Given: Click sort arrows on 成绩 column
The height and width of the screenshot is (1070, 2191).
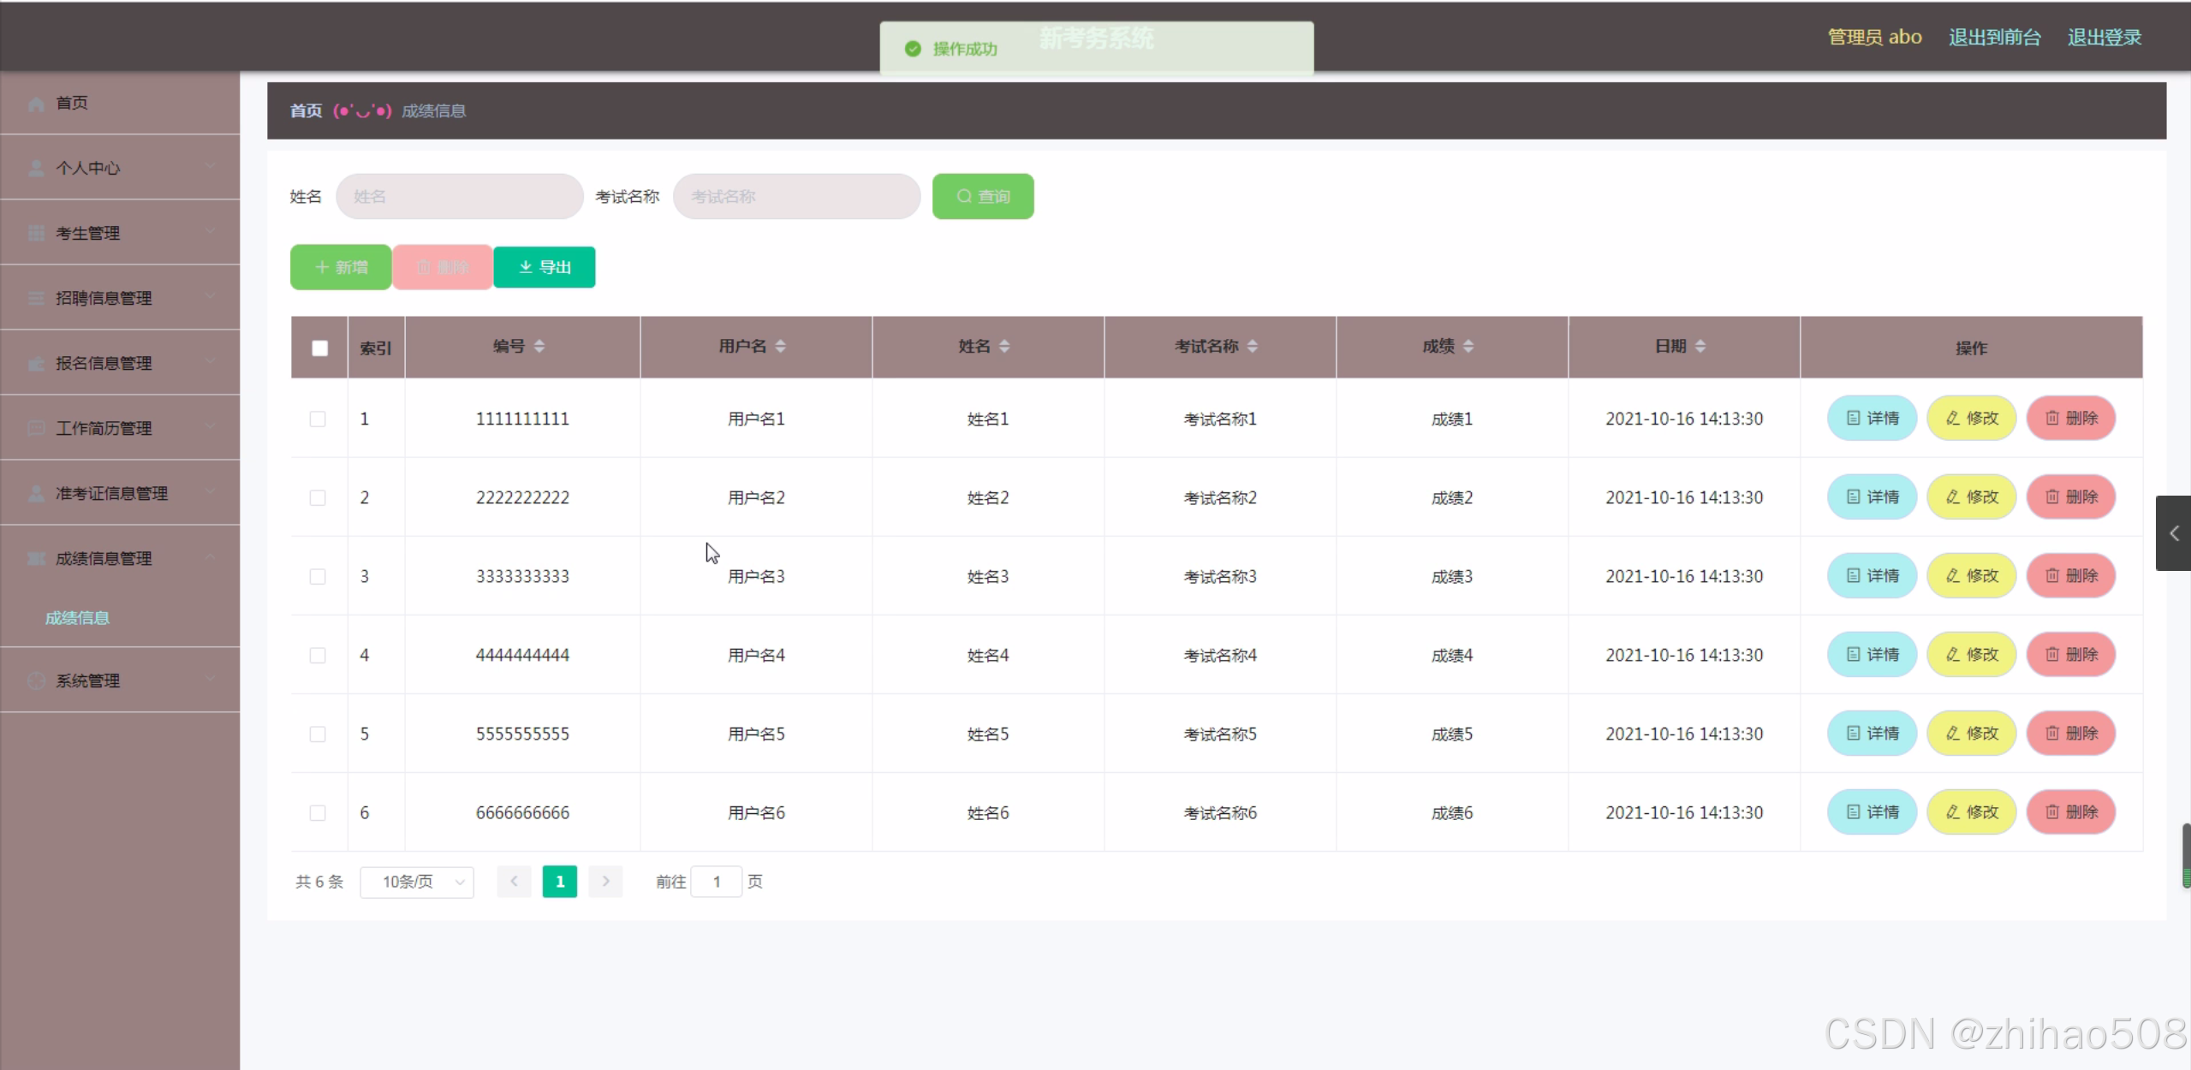Looking at the screenshot, I should (x=1468, y=346).
